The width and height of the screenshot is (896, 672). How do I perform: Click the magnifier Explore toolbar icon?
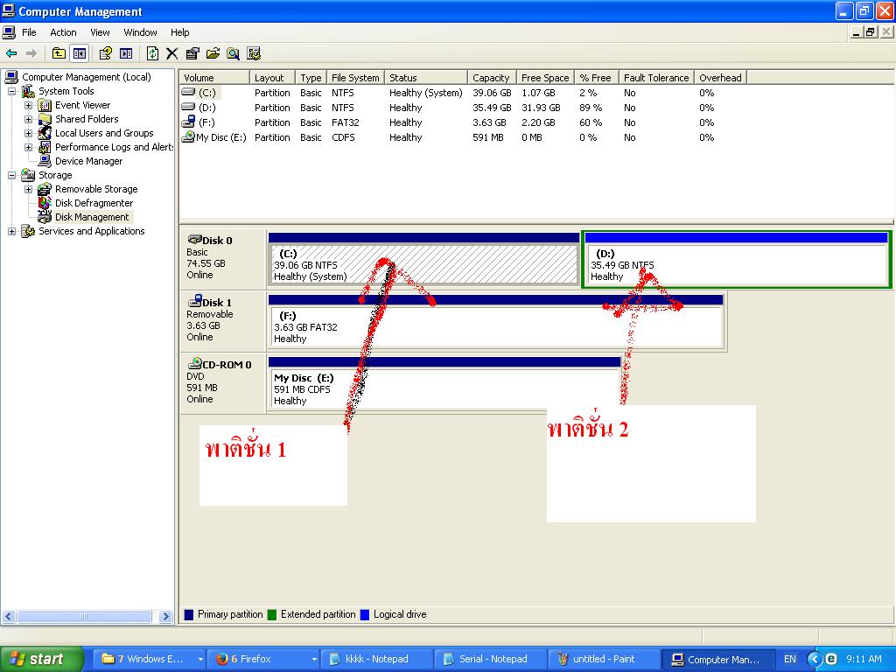233,53
